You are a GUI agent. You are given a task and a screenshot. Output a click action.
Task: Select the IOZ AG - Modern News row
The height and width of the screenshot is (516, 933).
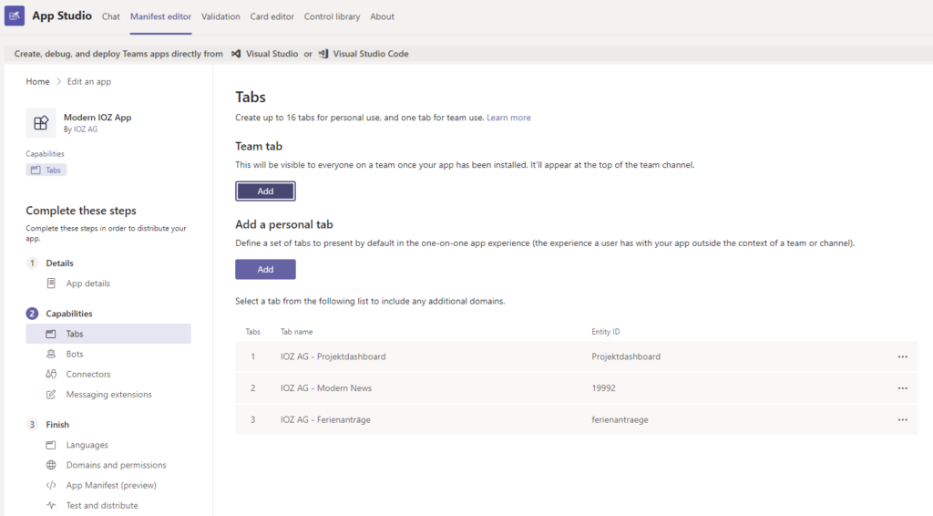(x=576, y=388)
